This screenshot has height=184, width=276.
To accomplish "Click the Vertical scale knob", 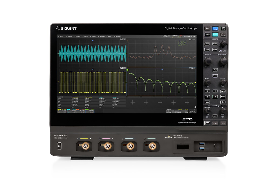I will pos(208,61).
